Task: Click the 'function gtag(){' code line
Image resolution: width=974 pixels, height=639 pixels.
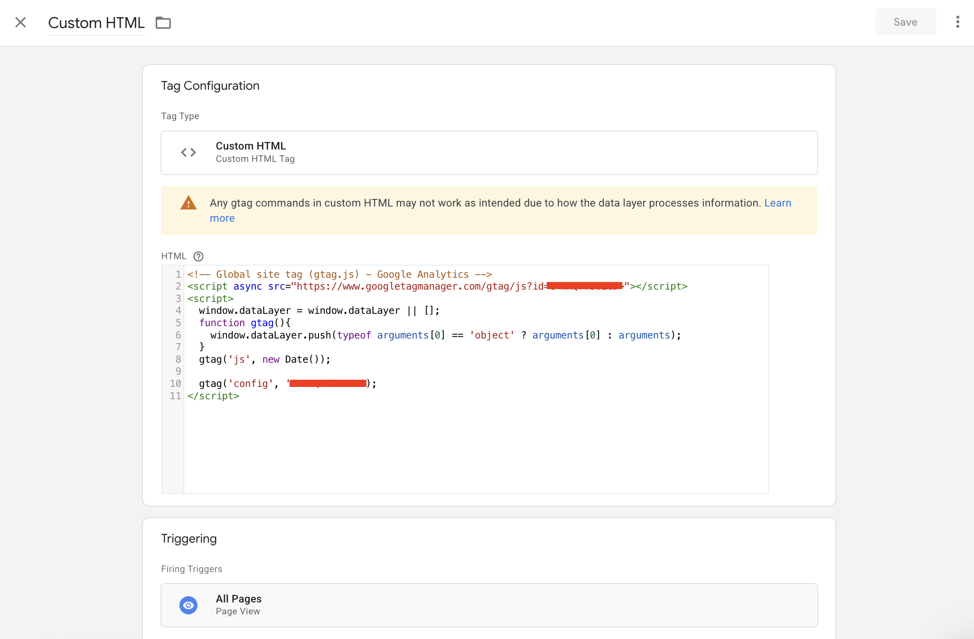Action: tap(244, 323)
